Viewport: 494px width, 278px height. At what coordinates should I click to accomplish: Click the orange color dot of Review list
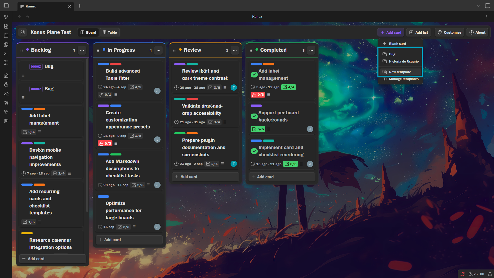click(180, 50)
